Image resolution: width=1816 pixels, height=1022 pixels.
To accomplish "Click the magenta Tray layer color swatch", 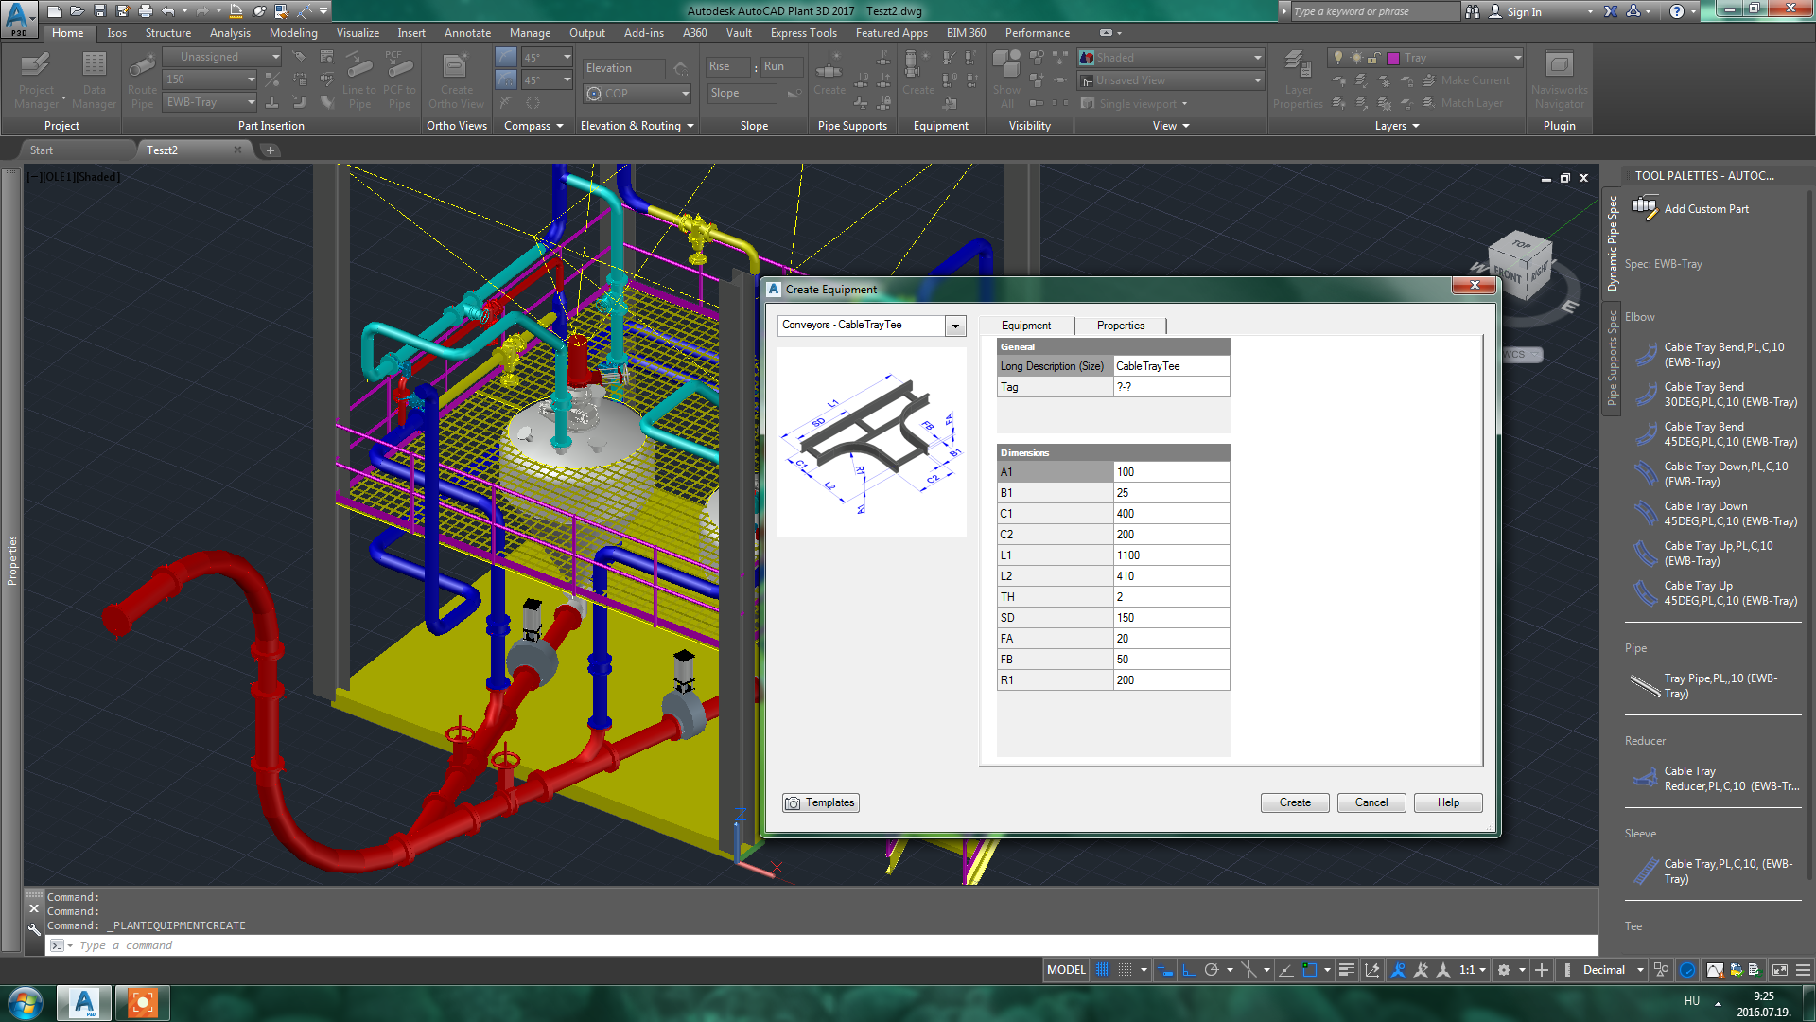I will [1393, 58].
